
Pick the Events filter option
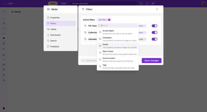[118, 46]
